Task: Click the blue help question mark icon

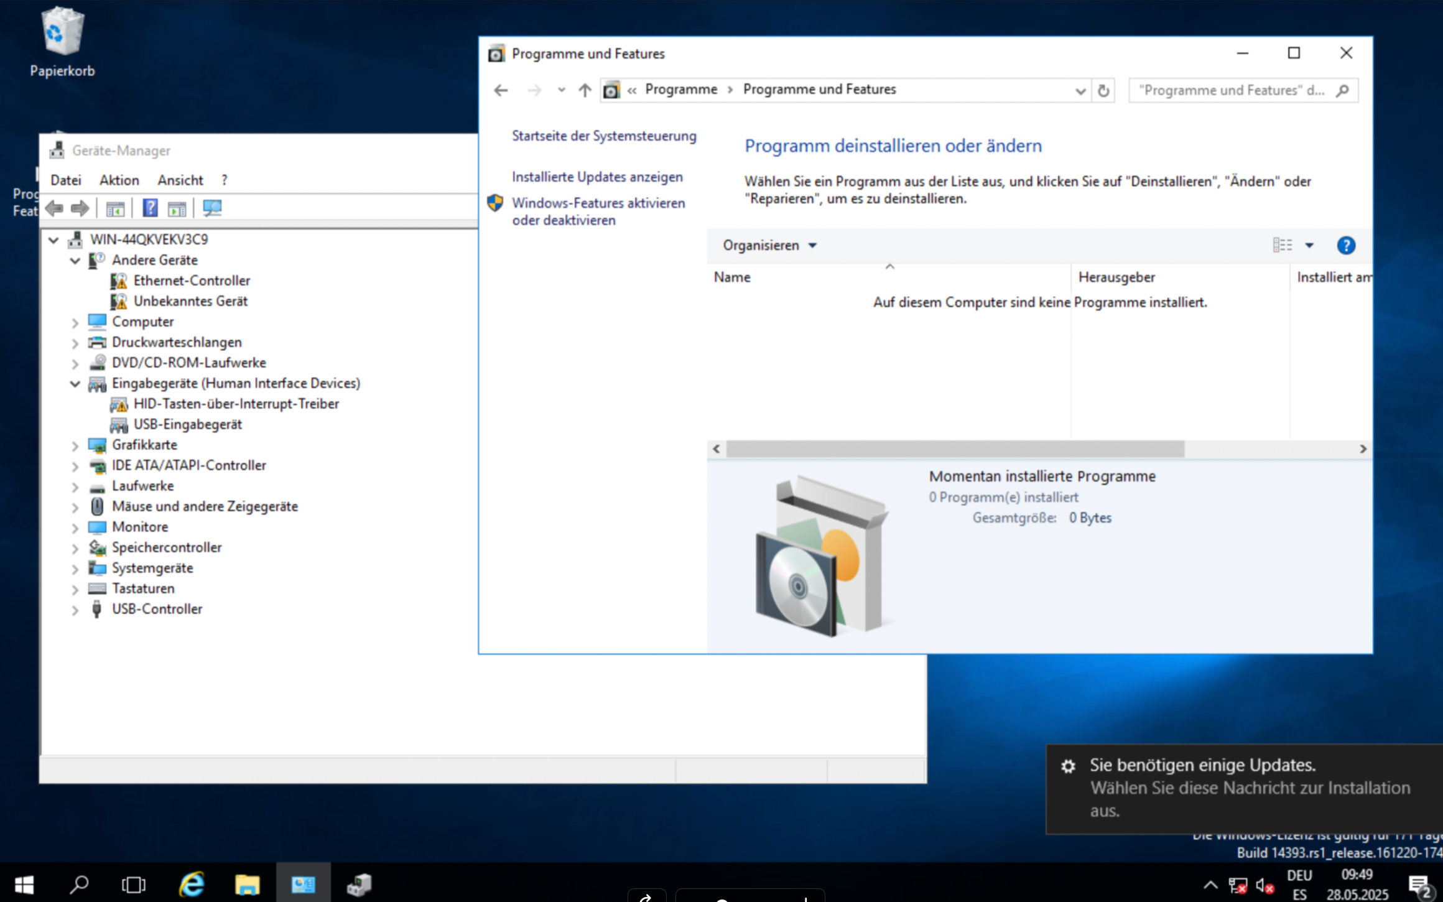Action: tap(1346, 246)
